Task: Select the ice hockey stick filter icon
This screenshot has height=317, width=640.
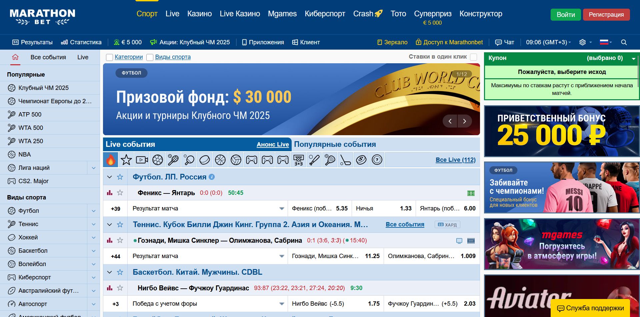Action: click(345, 159)
